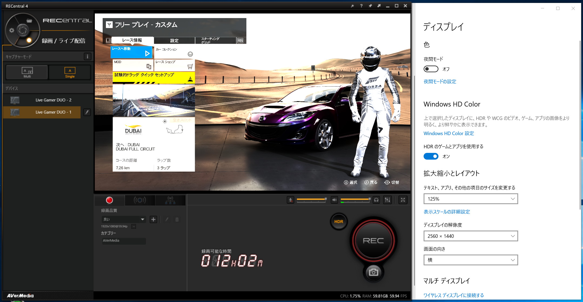Screen dimensions: 583x302
Task: Select the レース情報 tab in preview
Action: point(132,40)
